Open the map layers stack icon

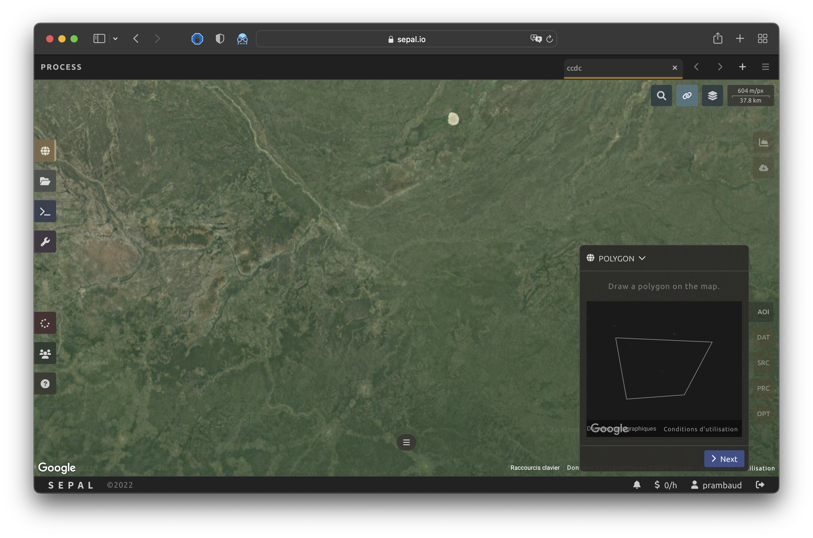tap(713, 96)
